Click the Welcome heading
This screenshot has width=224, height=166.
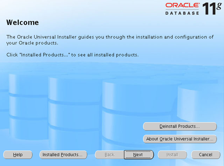[22, 22]
